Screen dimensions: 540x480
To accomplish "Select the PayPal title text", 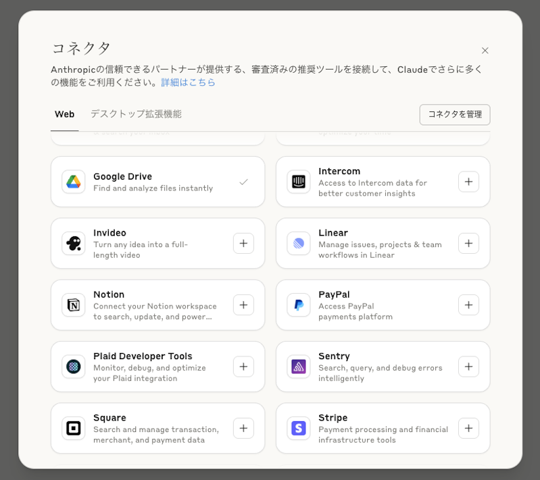I will point(334,294).
